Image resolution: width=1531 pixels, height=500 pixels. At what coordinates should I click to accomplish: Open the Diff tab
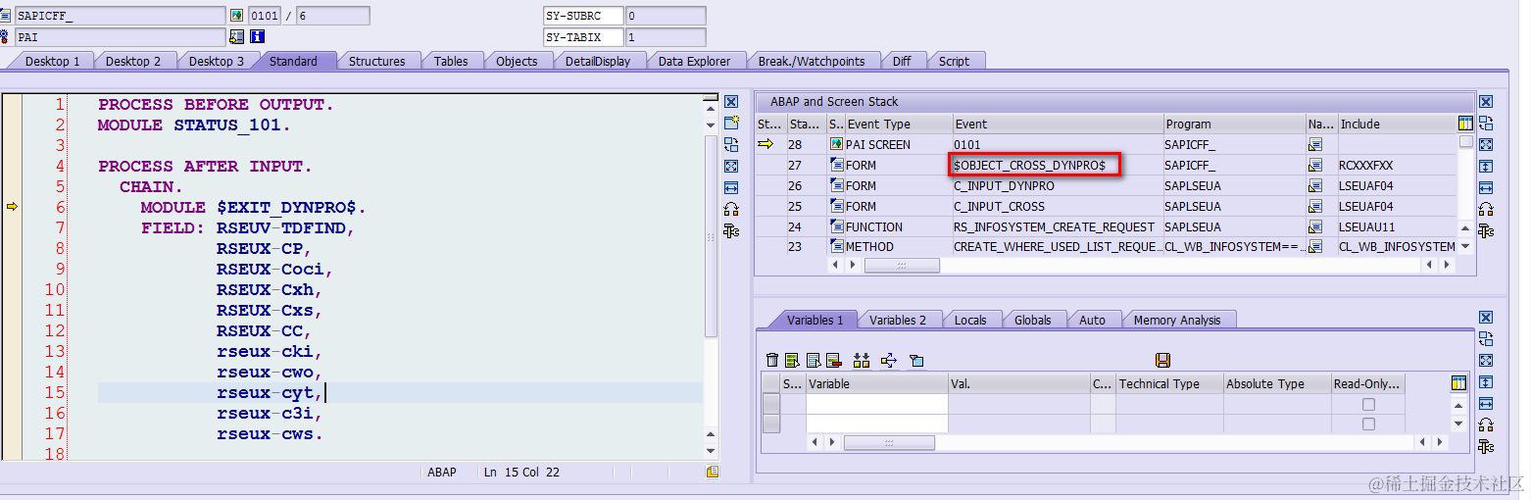click(x=902, y=61)
